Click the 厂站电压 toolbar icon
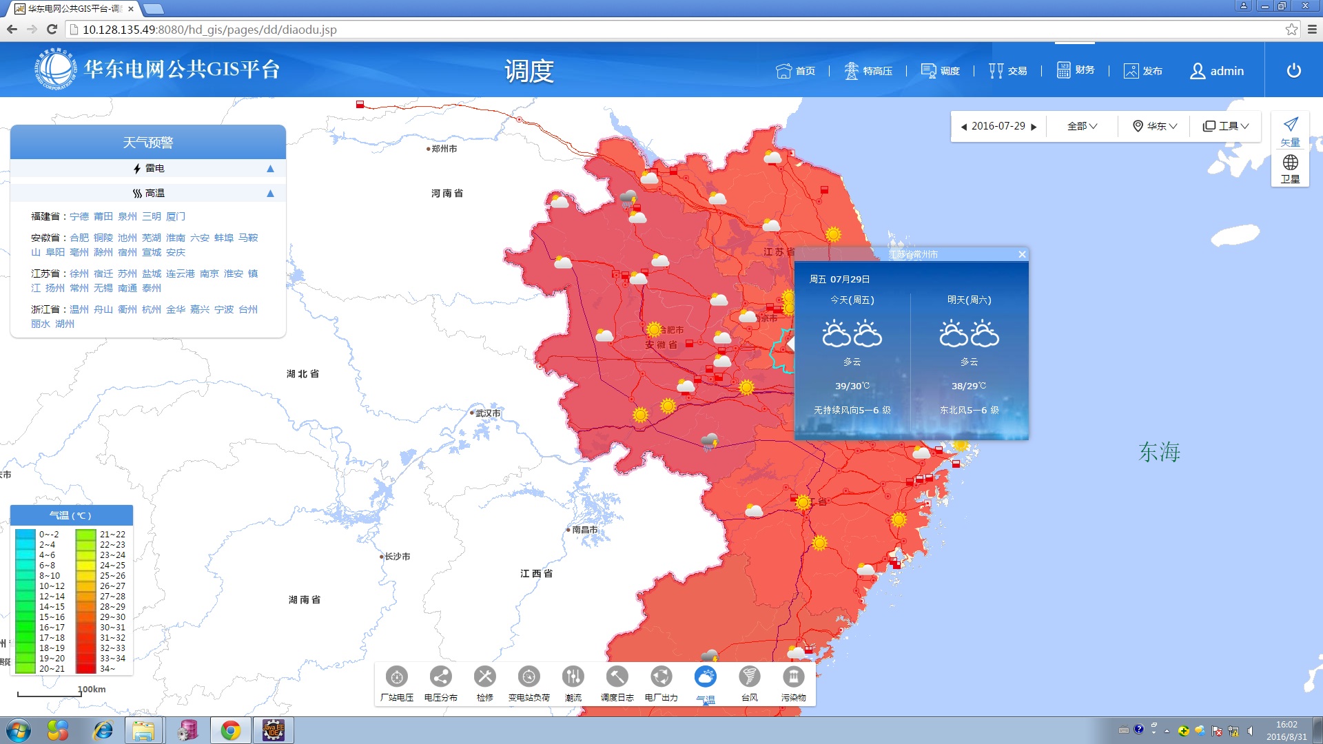Image resolution: width=1323 pixels, height=744 pixels. [396, 677]
